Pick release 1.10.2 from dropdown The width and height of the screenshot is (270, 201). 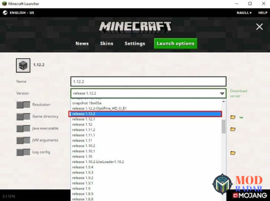(146, 146)
